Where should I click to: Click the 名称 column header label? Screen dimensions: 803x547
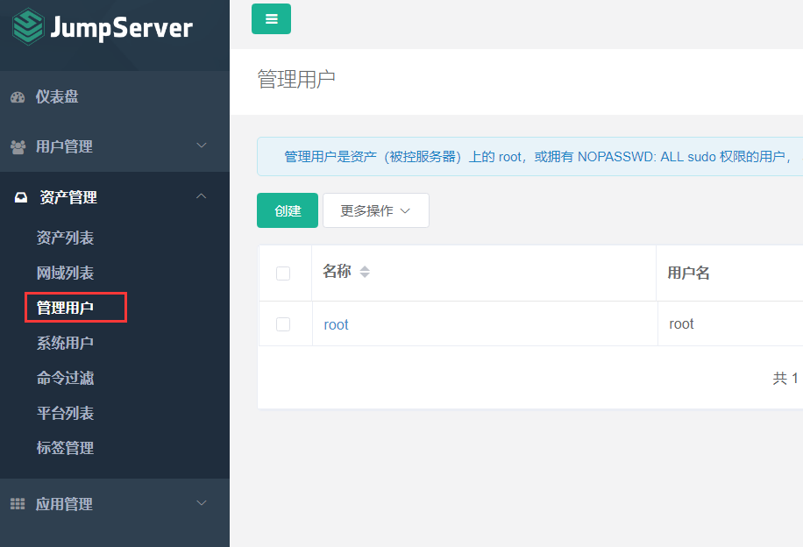[x=337, y=271]
